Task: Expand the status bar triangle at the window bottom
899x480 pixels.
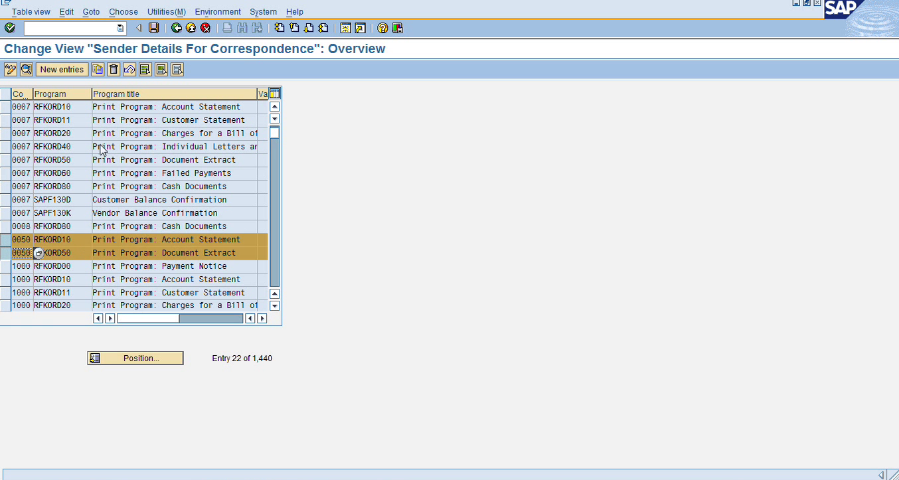Action: 882,475
